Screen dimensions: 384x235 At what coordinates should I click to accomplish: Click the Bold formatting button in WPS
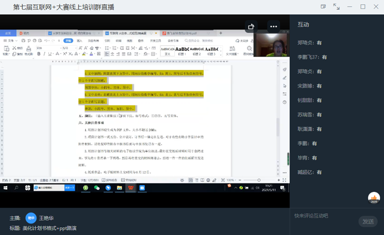point(38,54)
